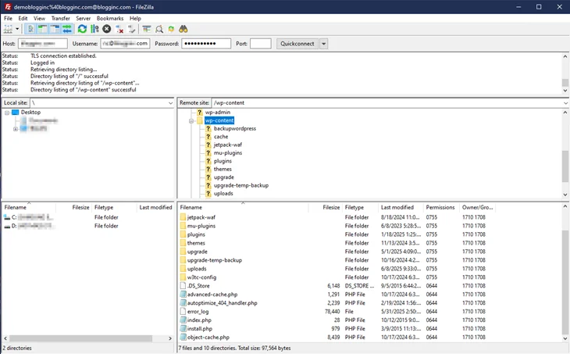Sort remote files by Last modified column
The image size is (570, 354).
(397, 208)
